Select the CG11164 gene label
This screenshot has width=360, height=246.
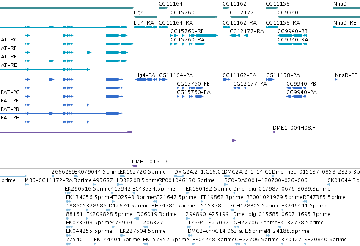click(170, 4)
